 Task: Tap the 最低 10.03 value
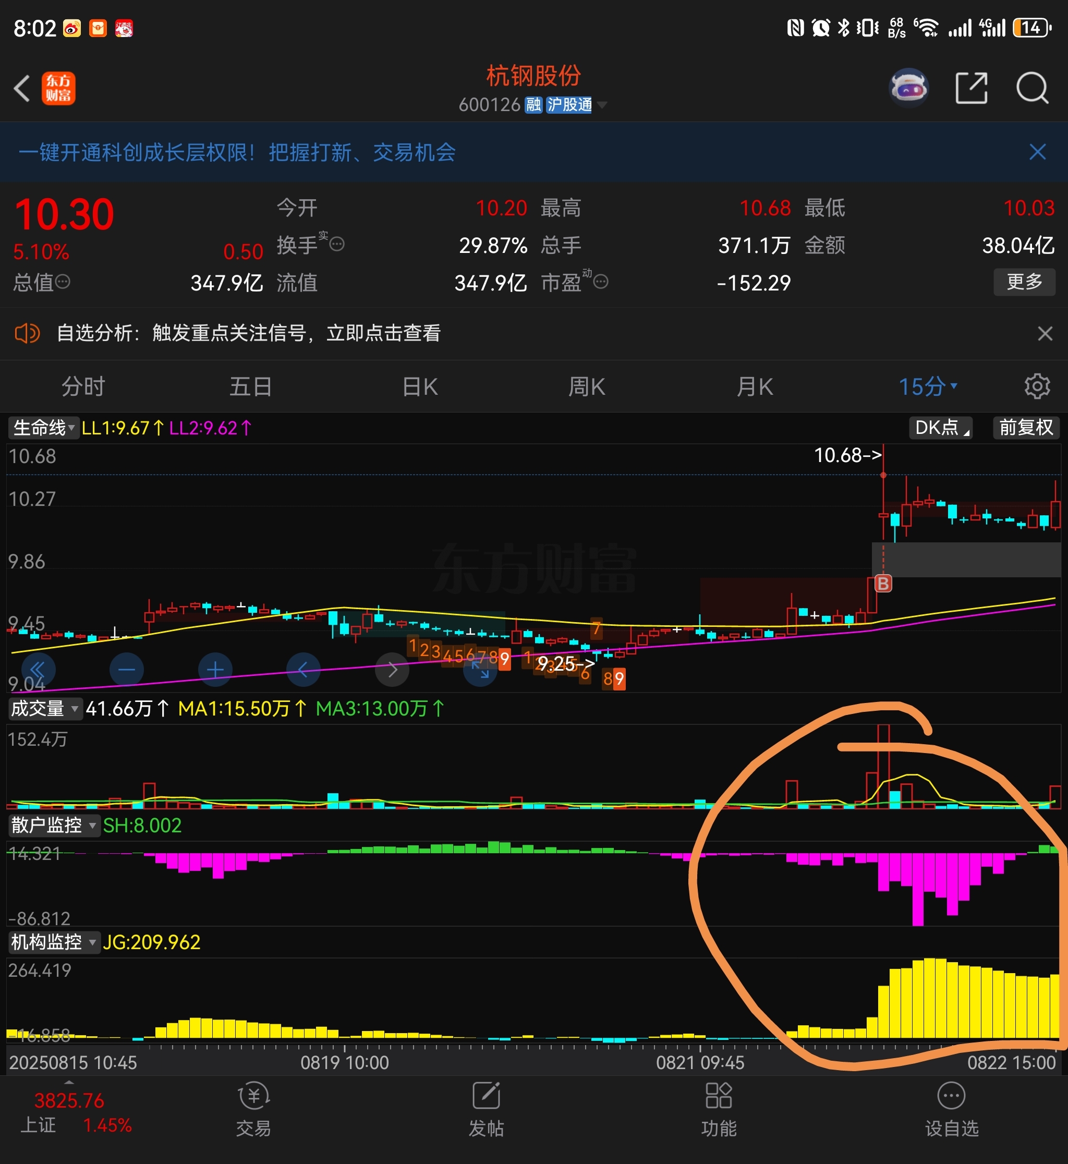tap(1029, 208)
